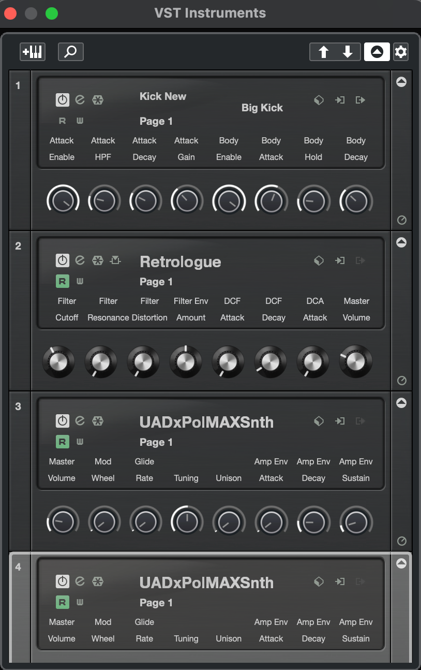Open the Find Instruments search
Image resolution: width=421 pixels, height=670 pixels.
pos(71,52)
